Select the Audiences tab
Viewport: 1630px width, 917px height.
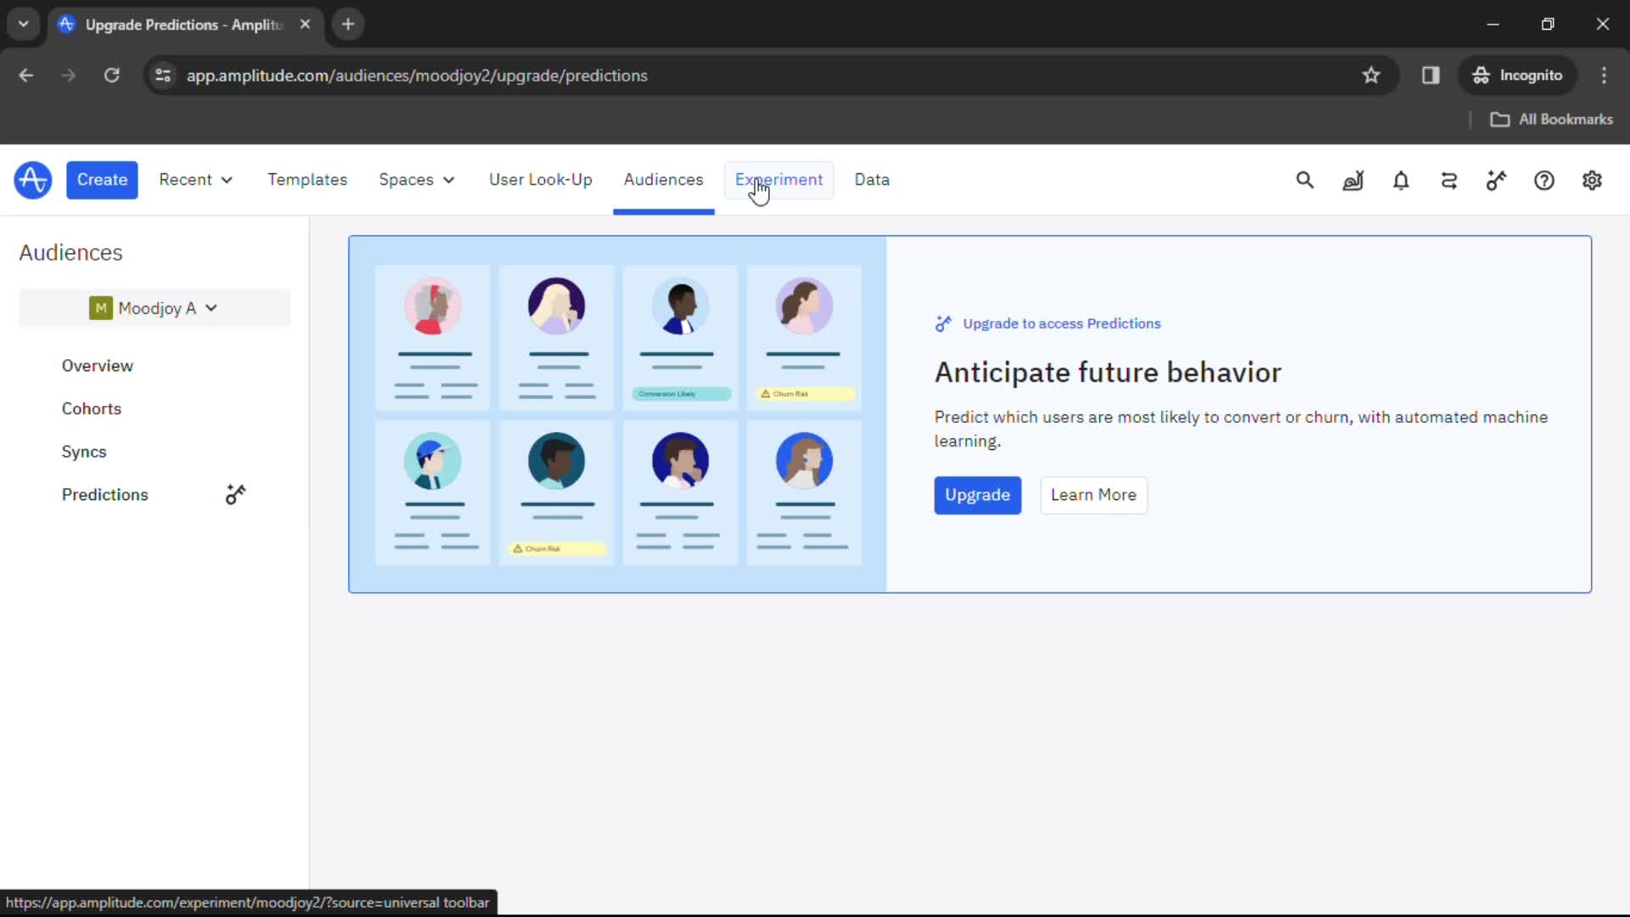tap(663, 180)
